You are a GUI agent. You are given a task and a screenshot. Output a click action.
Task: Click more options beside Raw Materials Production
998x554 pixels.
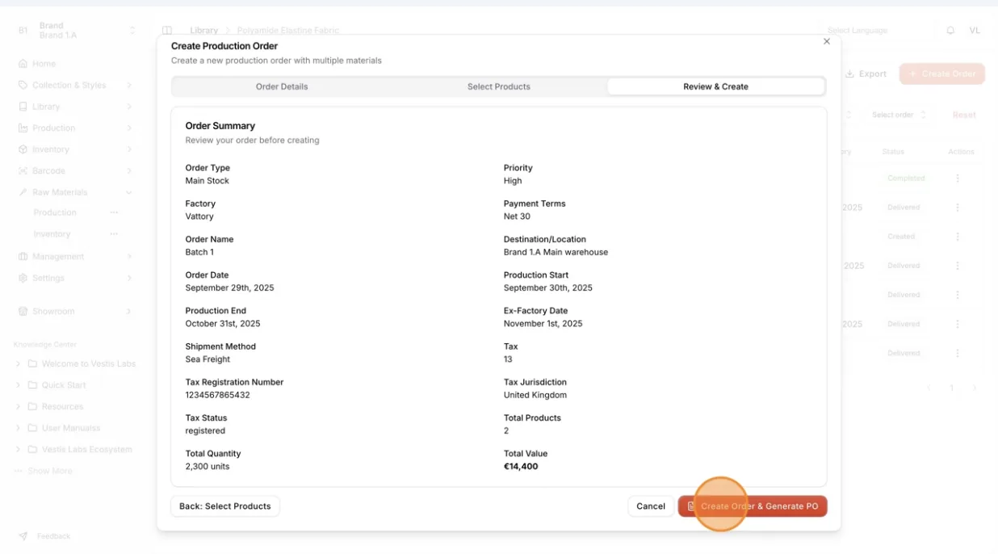114,212
